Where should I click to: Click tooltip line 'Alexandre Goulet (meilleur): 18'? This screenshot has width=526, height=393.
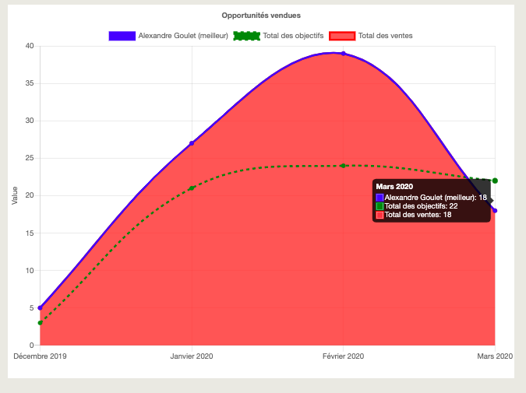pos(436,198)
